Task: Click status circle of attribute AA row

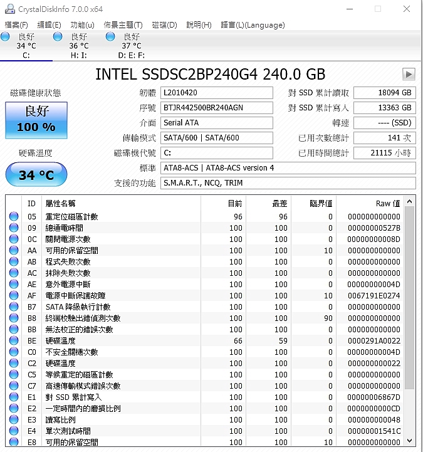Action: point(14,250)
